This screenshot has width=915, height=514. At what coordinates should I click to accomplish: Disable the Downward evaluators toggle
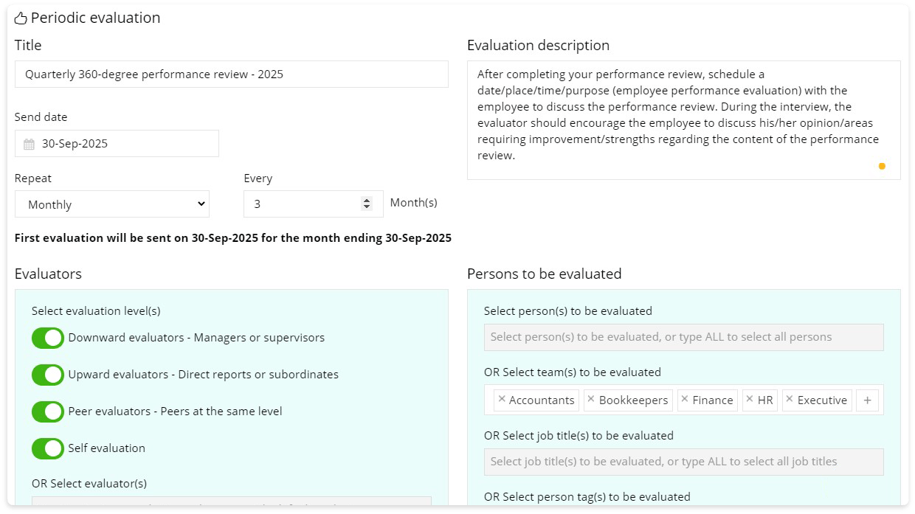click(x=48, y=338)
